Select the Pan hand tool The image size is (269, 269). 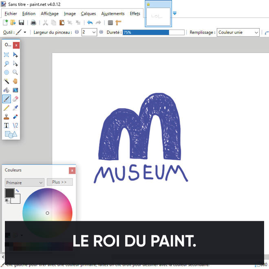point(15,81)
